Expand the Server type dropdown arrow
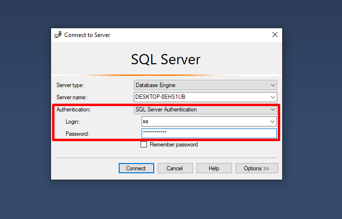The height and width of the screenshot is (219, 342). [272, 85]
